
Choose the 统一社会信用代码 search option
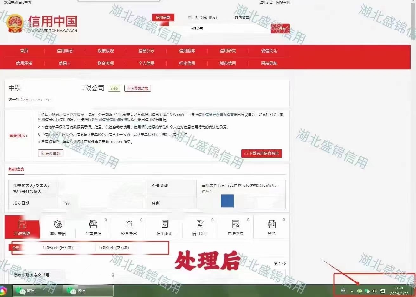coord(202,17)
